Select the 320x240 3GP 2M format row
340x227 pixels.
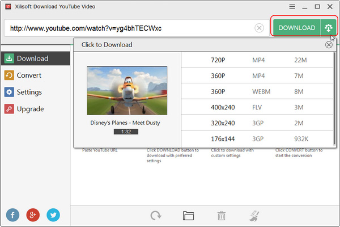pos(257,123)
